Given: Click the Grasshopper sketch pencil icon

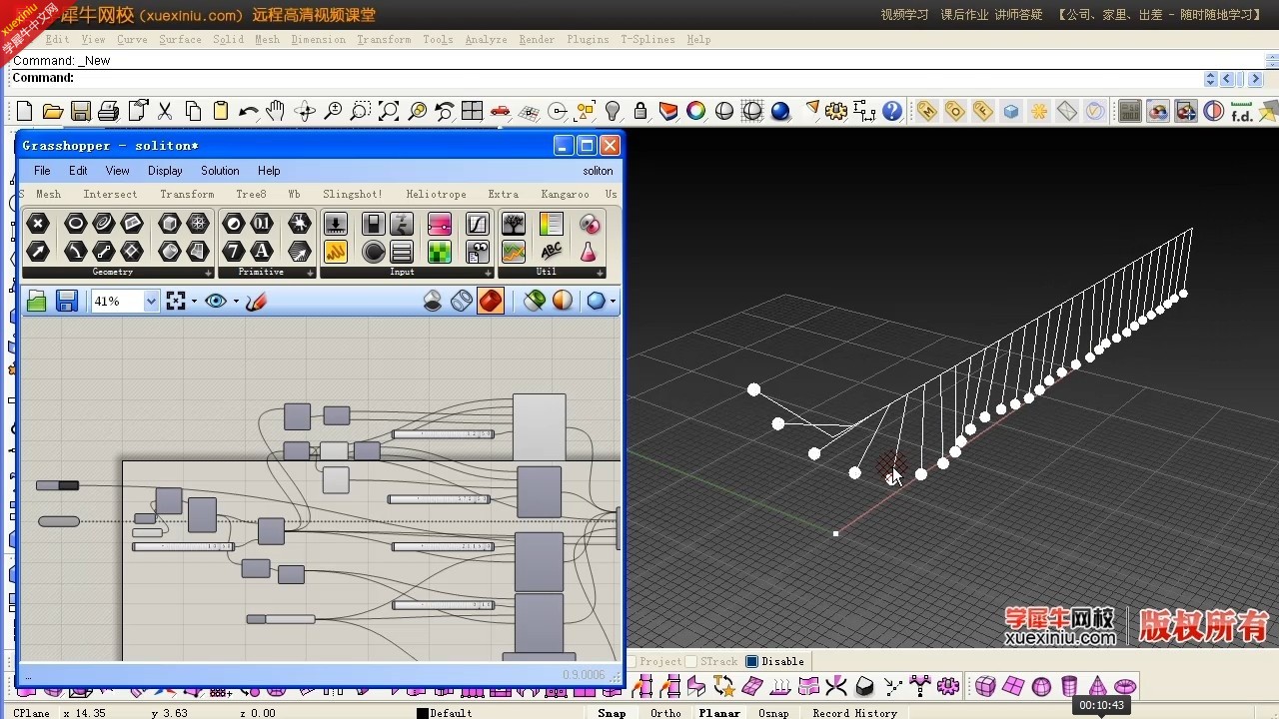Looking at the screenshot, I should tap(257, 301).
